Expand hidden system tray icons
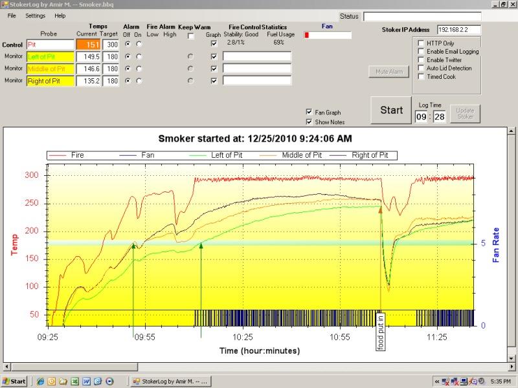Image resolution: width=518 pixels, height=388 pixels. (x=437, y=381)
